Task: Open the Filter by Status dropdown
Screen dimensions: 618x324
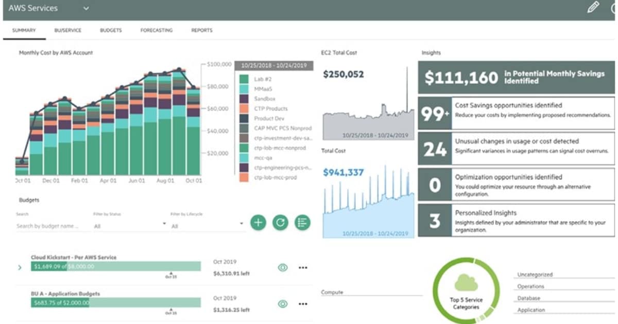Action: 130,225
